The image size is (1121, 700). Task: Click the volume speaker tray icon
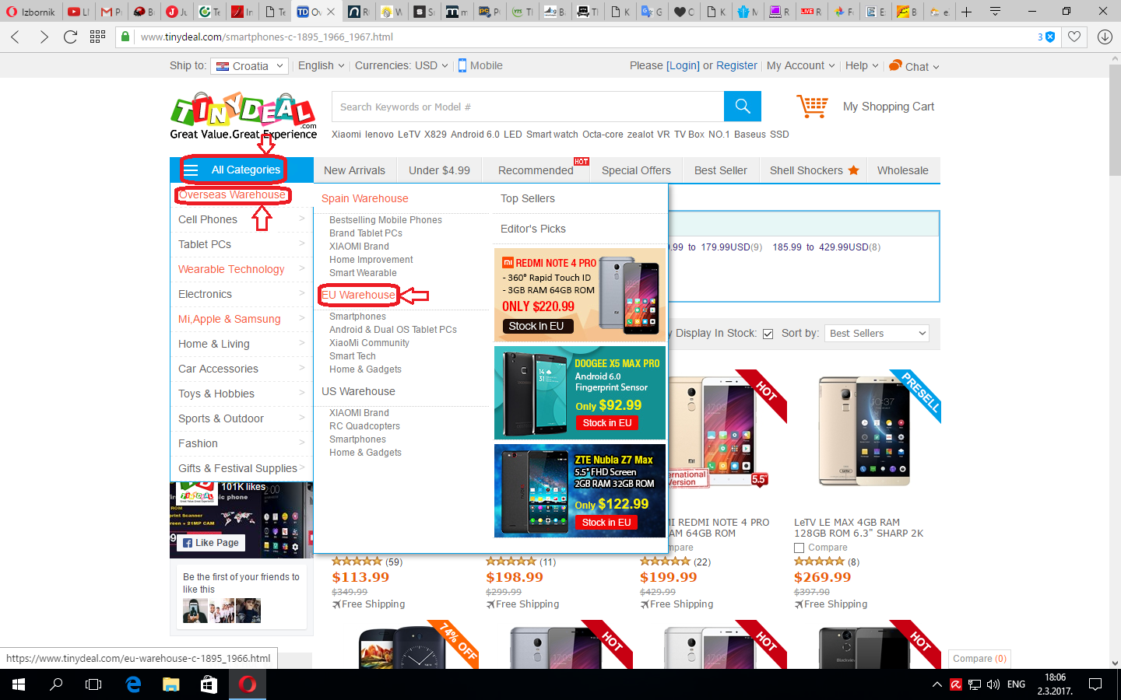point(993,684)
